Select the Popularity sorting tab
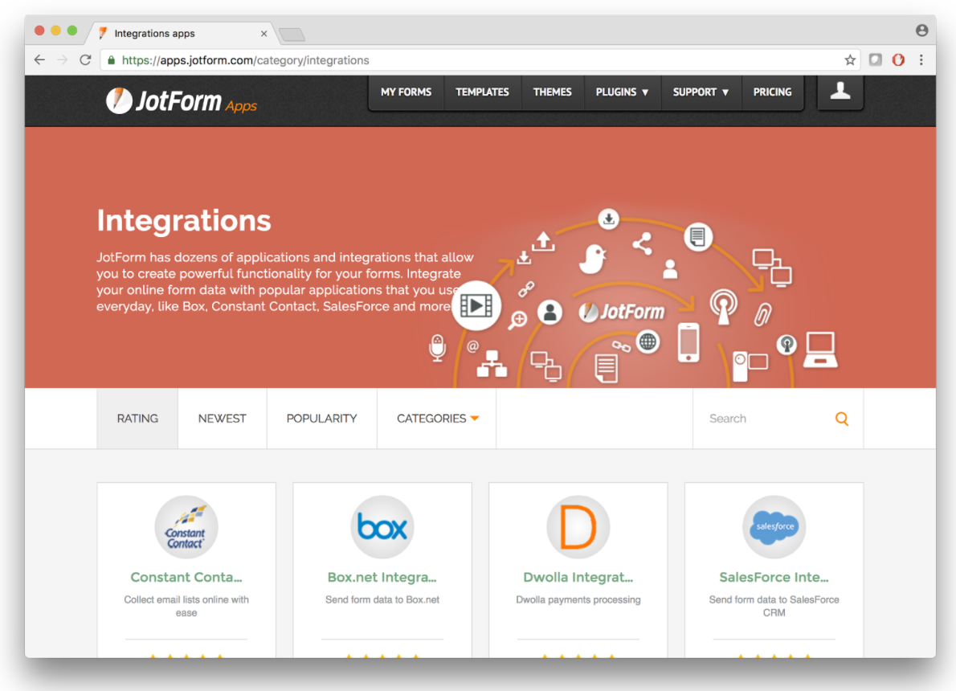956x691 pixels. click(x=321, y=419)
